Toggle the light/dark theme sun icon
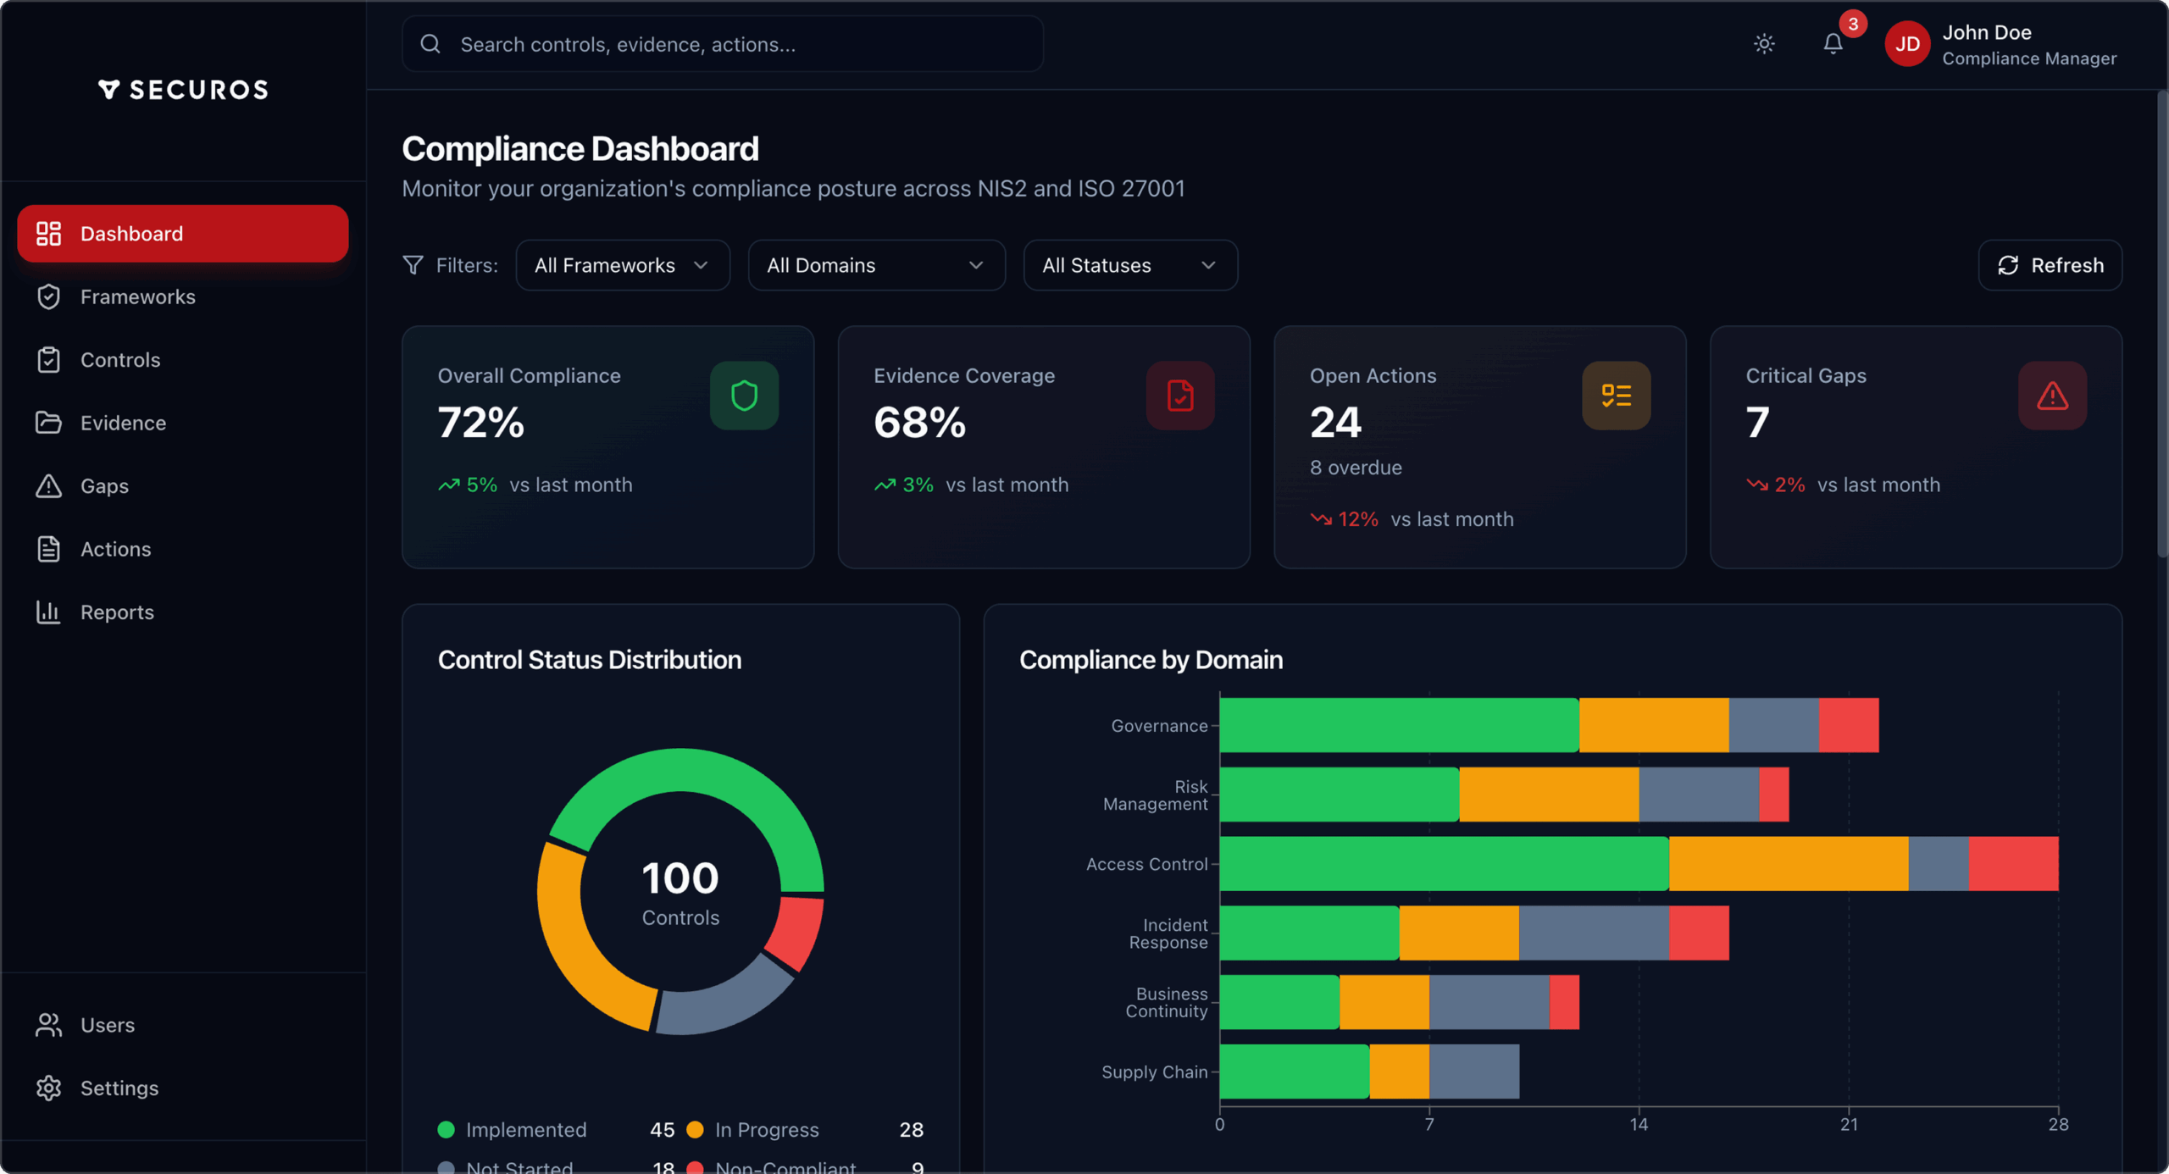The image size is (2169, 1174). click(1764, 44)
